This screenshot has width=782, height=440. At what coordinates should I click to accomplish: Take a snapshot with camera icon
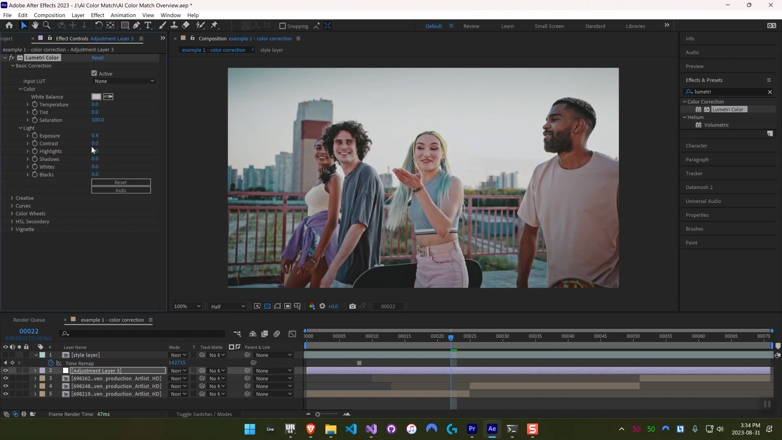[x=352, y=306]
